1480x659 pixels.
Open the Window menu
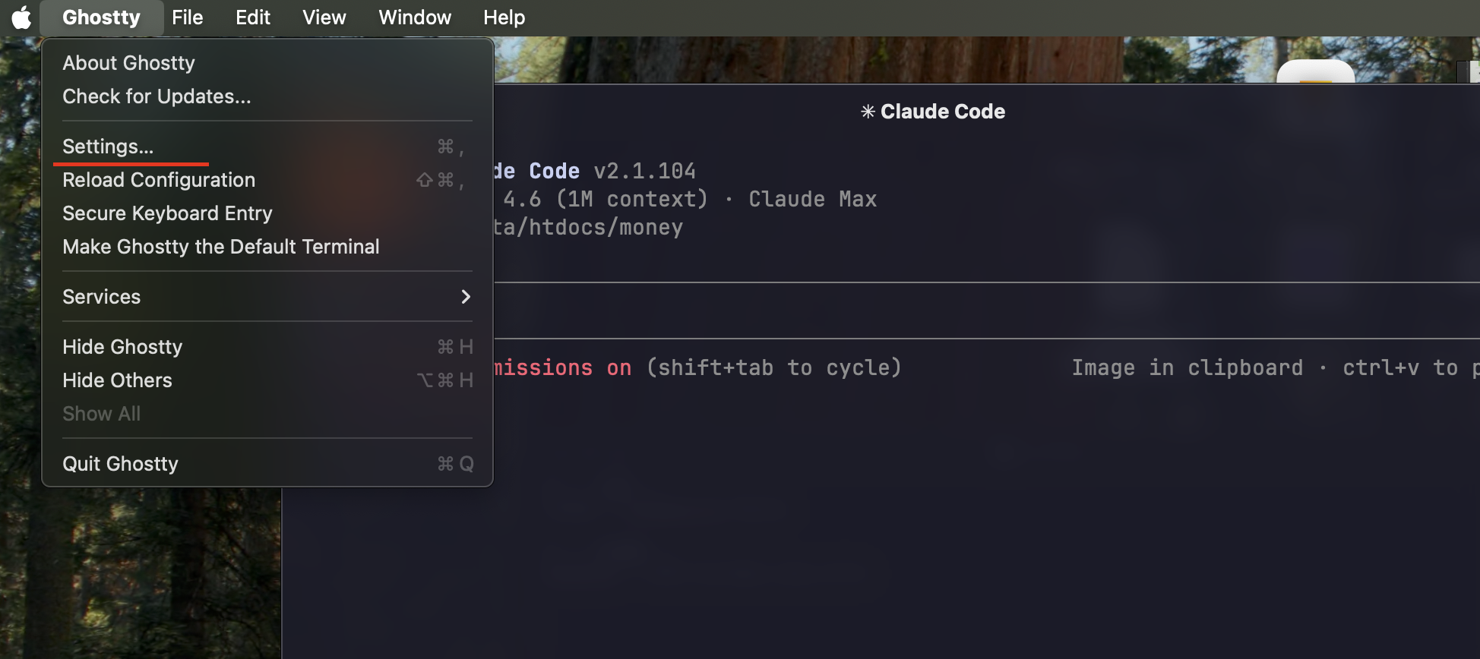click(414, 17)
